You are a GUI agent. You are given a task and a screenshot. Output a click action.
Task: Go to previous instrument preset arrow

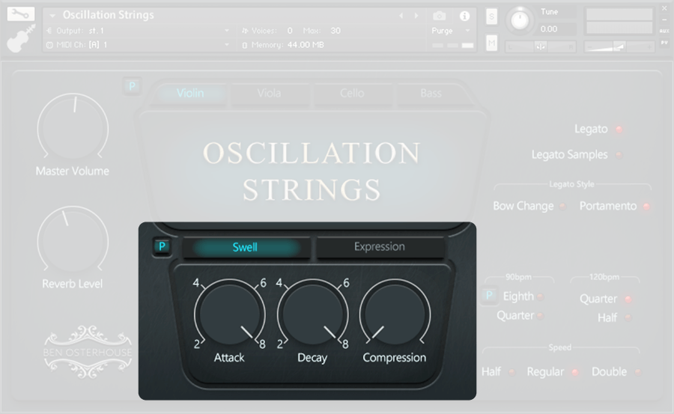(401, 16)
